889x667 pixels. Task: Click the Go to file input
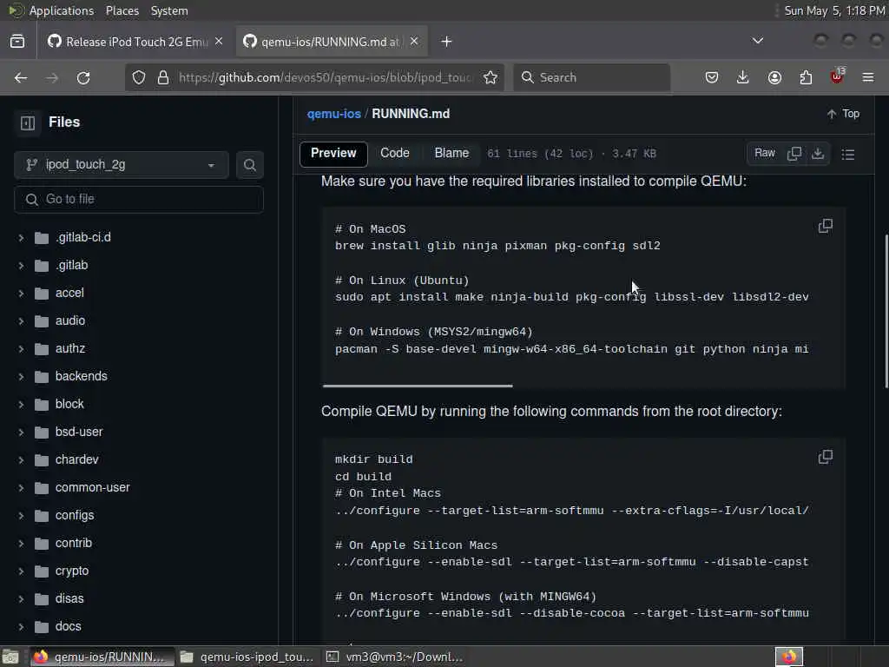(139, 200)
